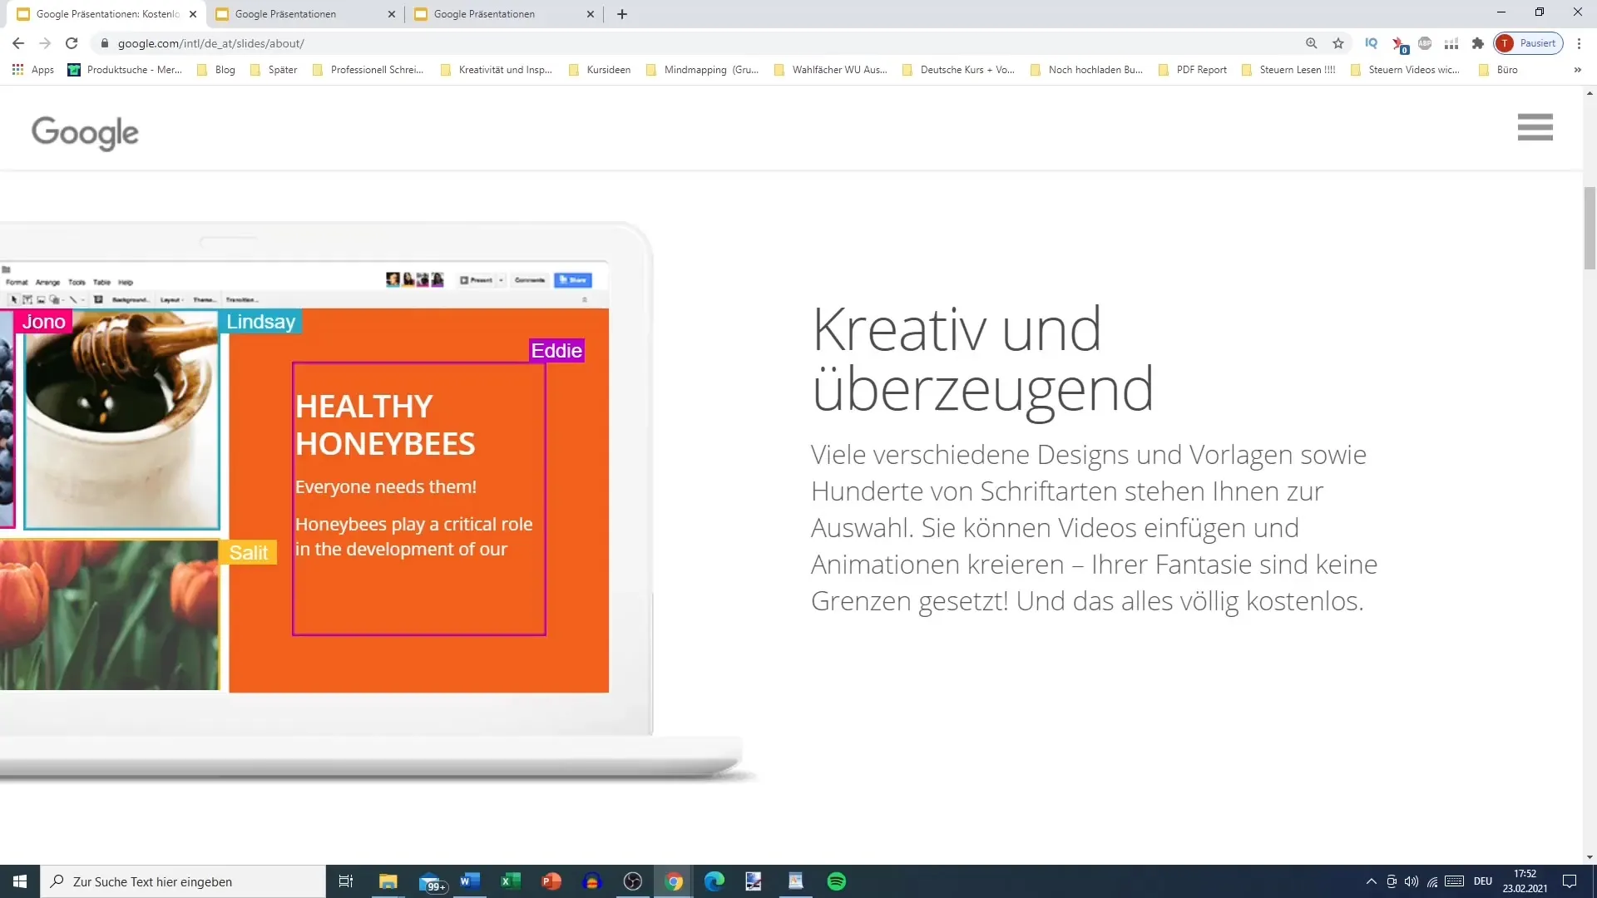The height and width of the screenshot is (898, 1597).
Task: Click the Google logo
Action: click(x=85, y=132)
